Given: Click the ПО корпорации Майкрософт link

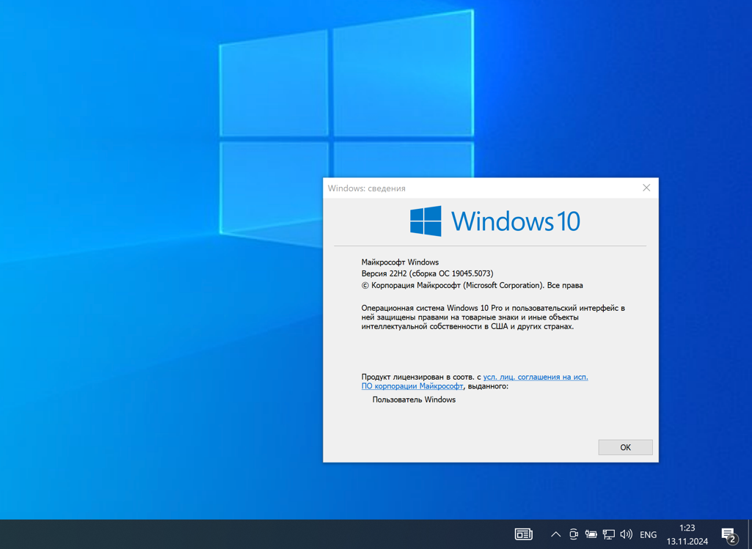Looking at the screenshot, I should tap(412, 386).
